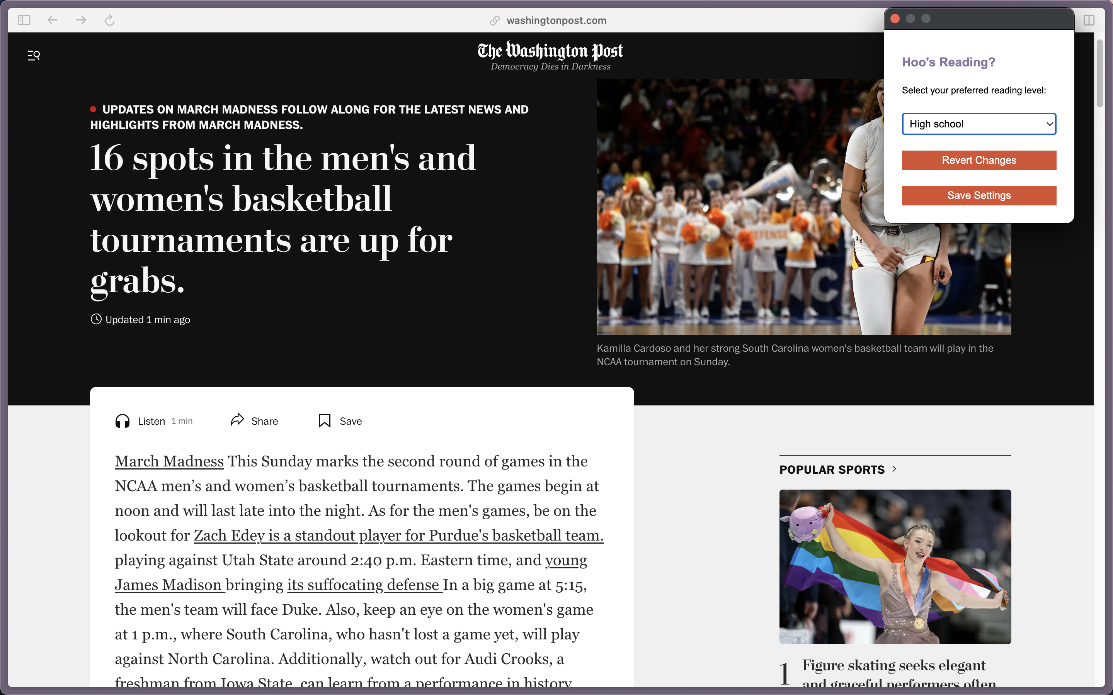Screen dimensions: 1113x695
Task: Follow the Zach Edey standout player link
Action: (x=398, y=536)
